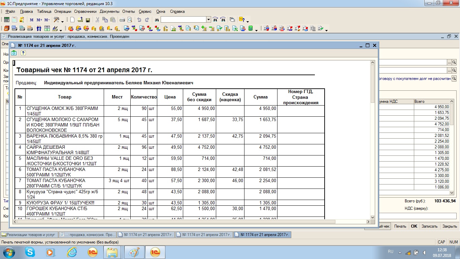Image resolution: width=460 pixels, height=259 pixels.
Task: Click the Печать button
Action: [x=400, y=226]
